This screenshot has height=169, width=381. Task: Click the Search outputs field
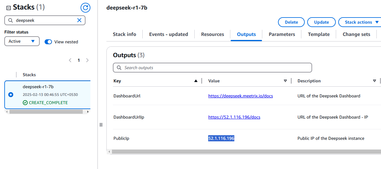pyautogui.click(x=212, y=68)
